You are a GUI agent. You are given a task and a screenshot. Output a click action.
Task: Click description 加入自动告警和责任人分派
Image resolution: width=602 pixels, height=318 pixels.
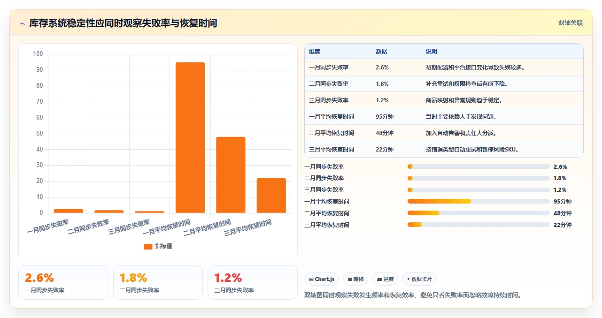pyautogui.click(x=461, y=133)
